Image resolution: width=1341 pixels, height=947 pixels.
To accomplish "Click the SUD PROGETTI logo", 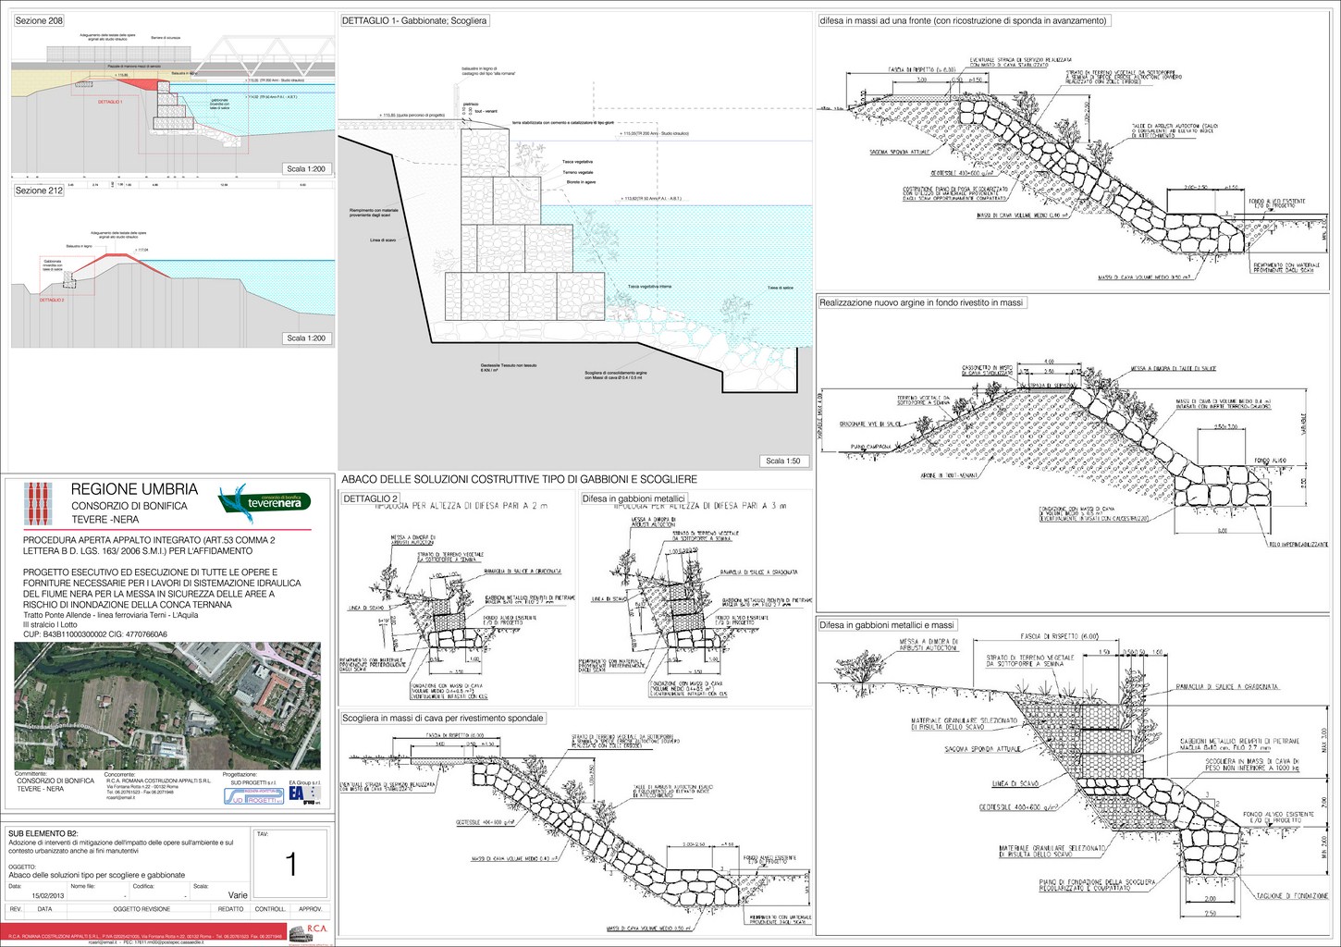I will [x=254, y=797].
